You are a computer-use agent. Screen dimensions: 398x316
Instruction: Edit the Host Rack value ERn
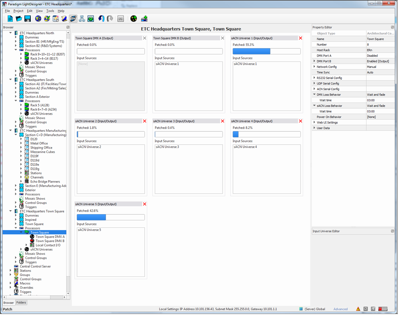(x=380, y=50)
